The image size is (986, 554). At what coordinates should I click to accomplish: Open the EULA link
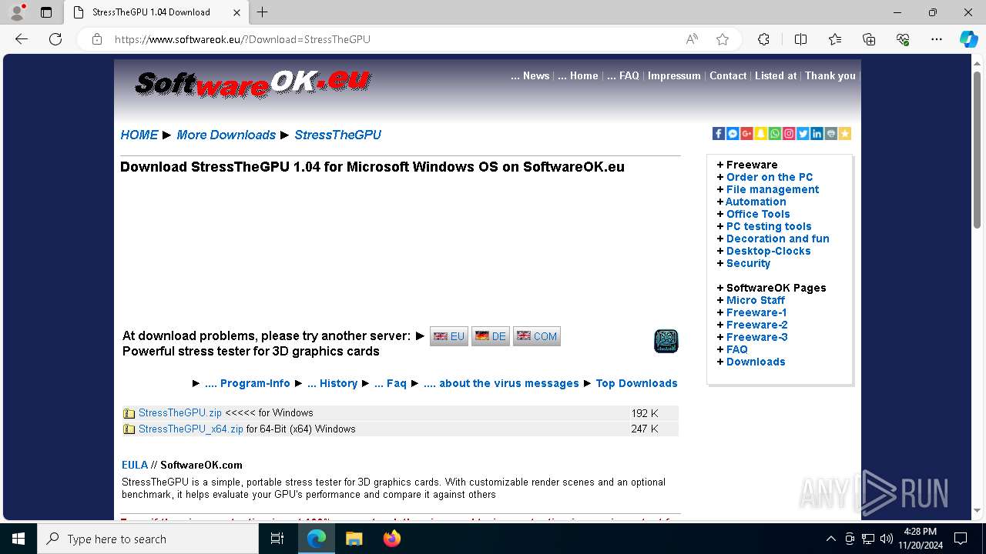pos(135,465)
